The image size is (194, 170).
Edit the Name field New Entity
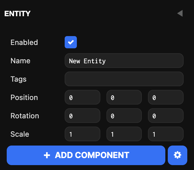coord(124,61)
